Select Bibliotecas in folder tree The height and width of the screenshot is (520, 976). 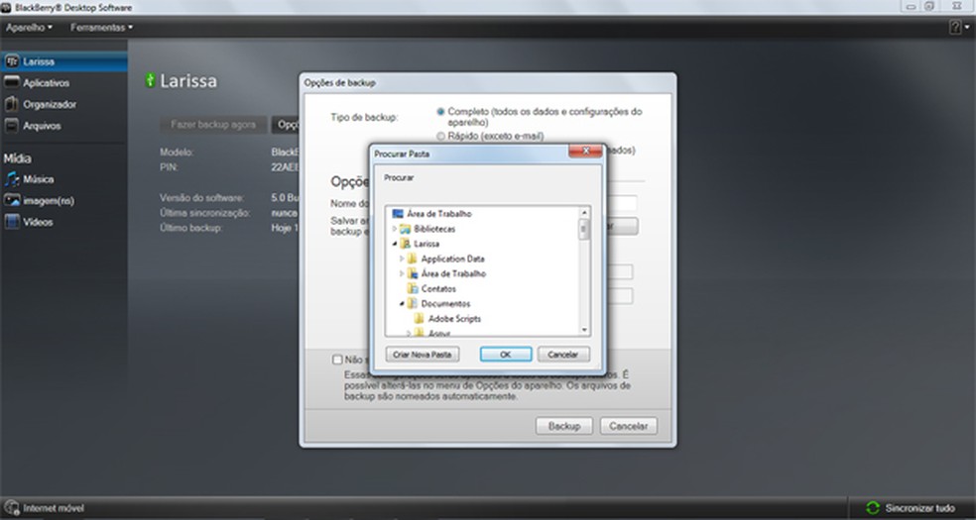434,229
